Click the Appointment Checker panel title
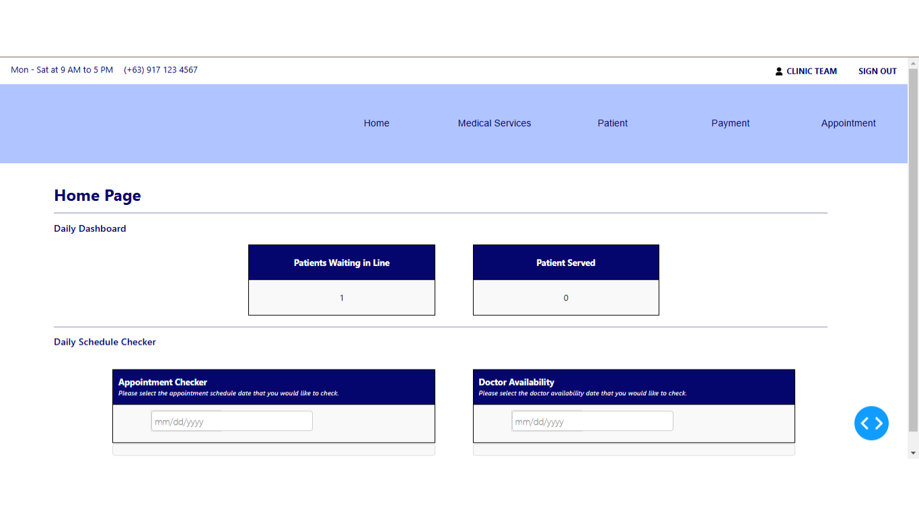919x516 pixels. pos(163,382)
